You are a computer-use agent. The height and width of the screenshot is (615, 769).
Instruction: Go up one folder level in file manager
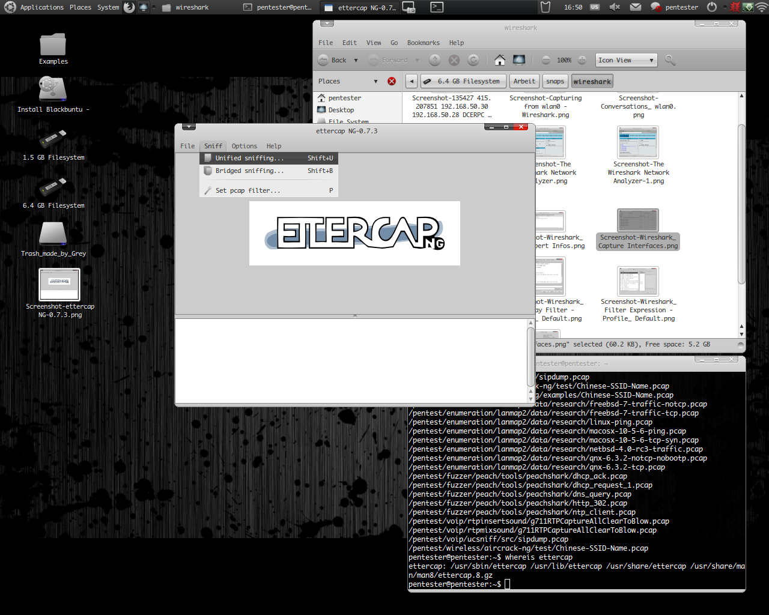tap(435, 60)
